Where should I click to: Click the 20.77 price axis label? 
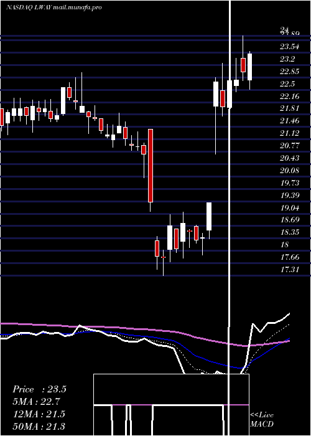(x=290, y=146)
